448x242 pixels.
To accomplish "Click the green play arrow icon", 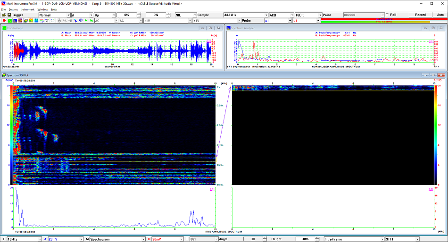I will (x=86, y=21).
